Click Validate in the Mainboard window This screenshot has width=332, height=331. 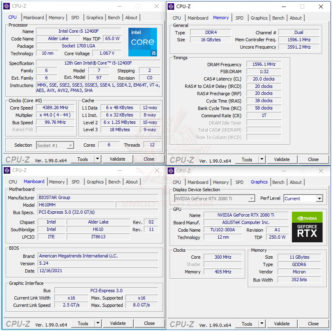pyautogui.click(x=118, y=323)
